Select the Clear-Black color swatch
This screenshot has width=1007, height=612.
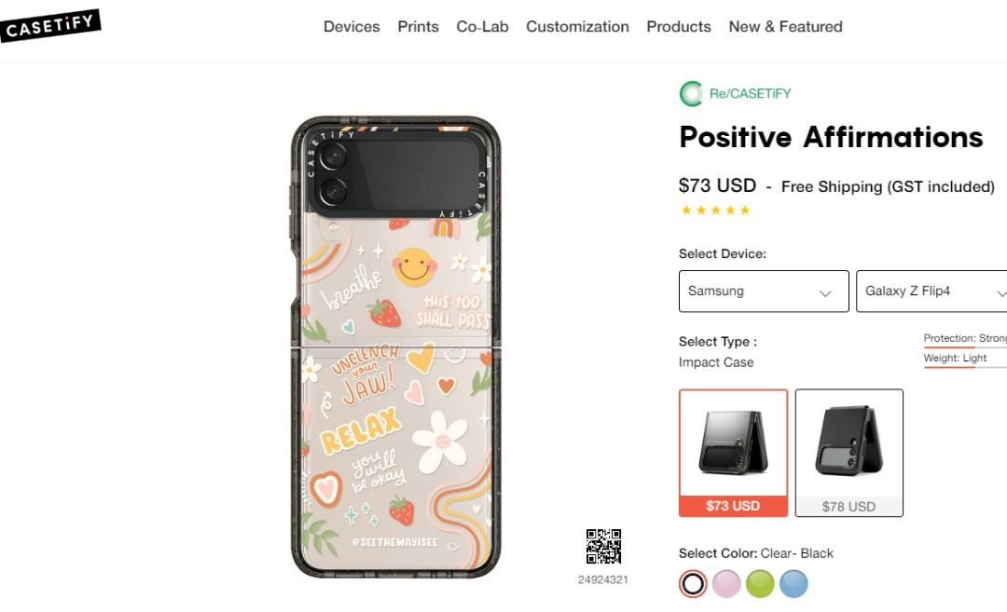click(x=692, y=584)
